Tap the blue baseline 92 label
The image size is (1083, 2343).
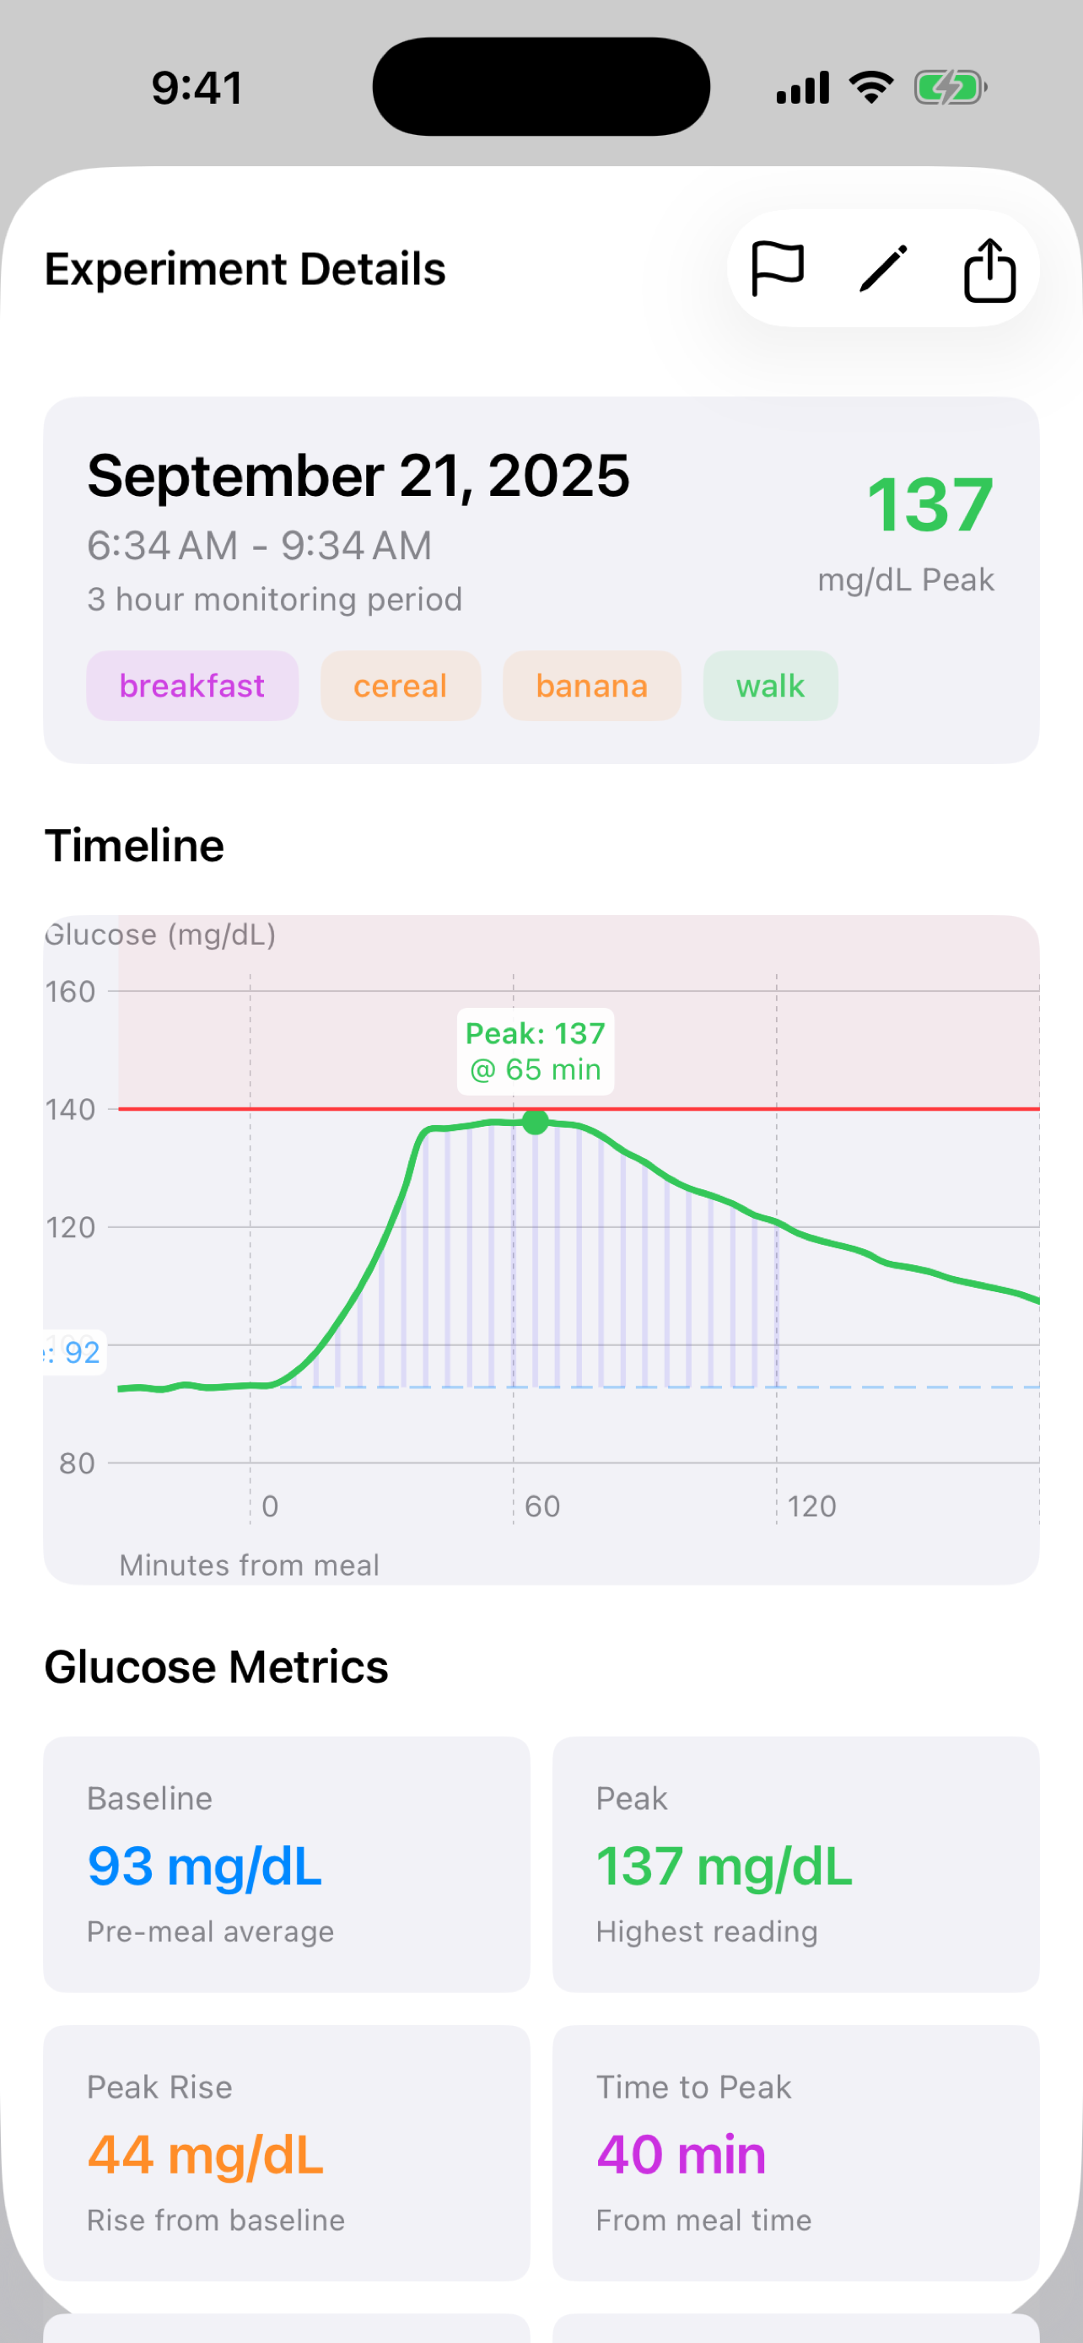point(74,1353)
